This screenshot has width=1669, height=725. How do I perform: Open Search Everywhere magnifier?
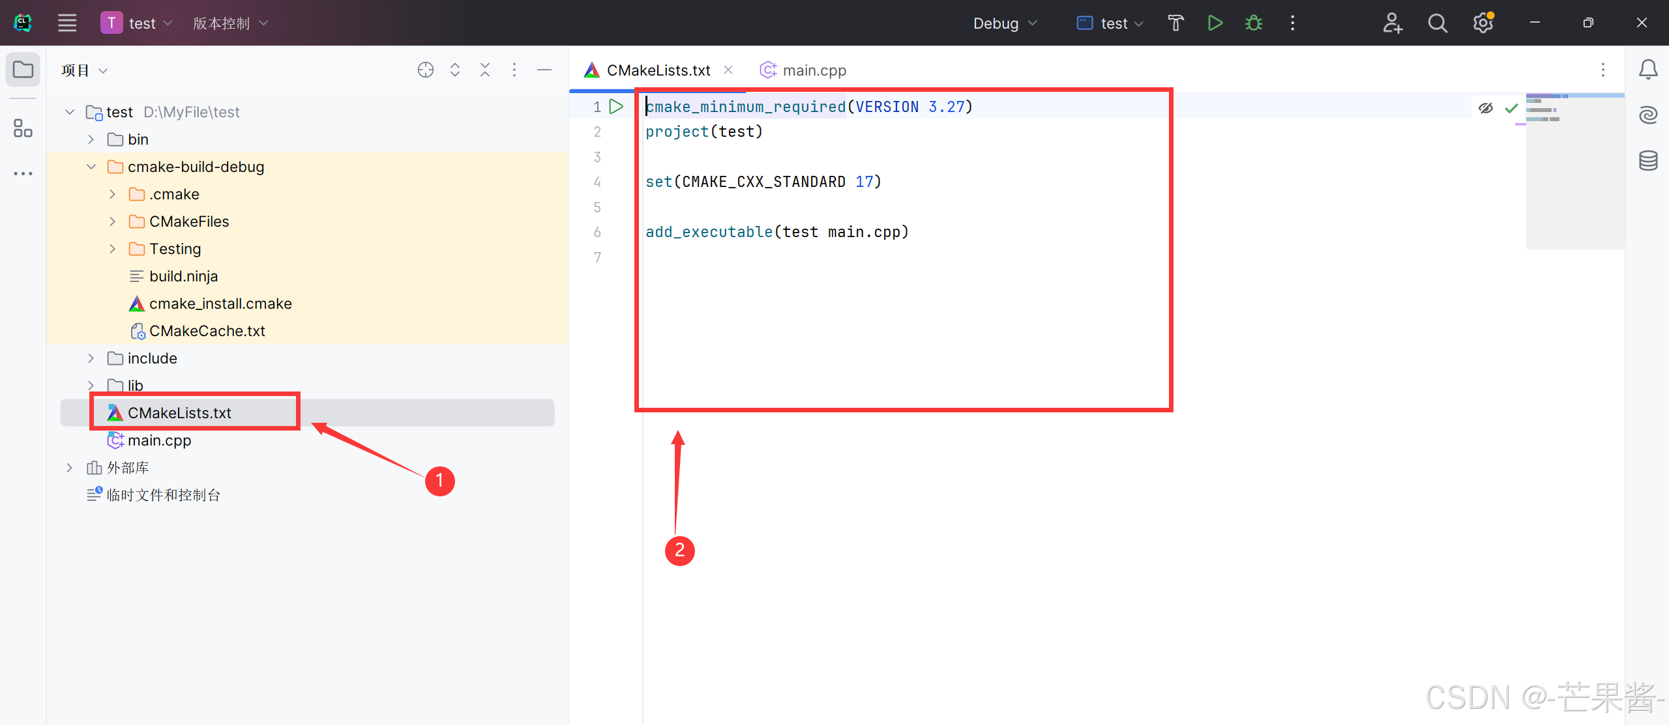point(1437,23)
